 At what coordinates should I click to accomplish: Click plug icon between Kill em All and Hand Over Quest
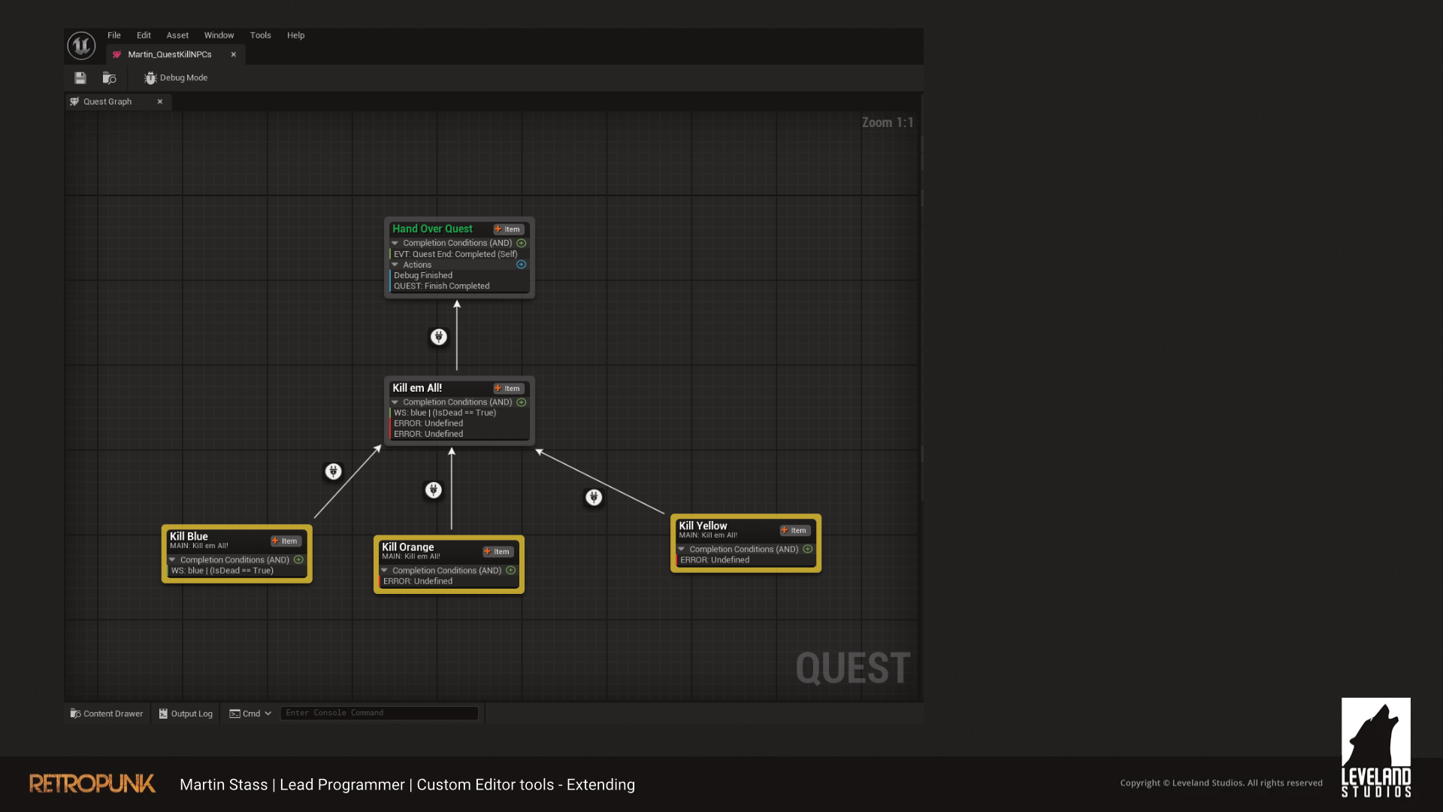tap(439, 337)
